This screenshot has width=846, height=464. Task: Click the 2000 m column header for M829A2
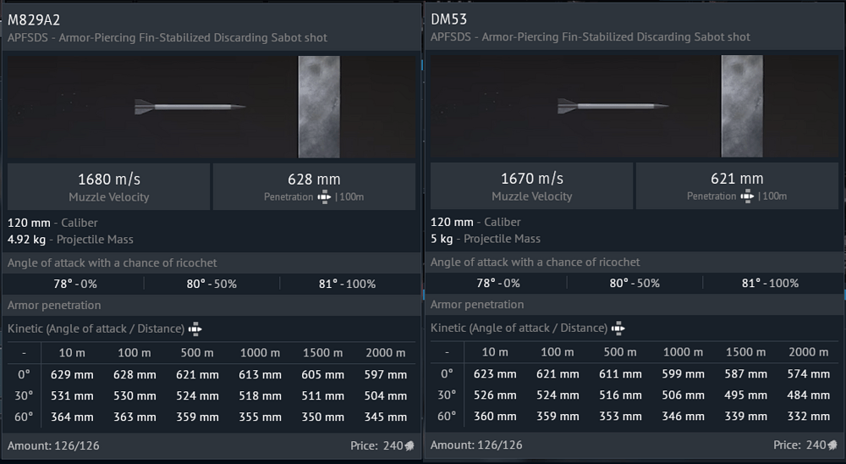tap(386, 352)
